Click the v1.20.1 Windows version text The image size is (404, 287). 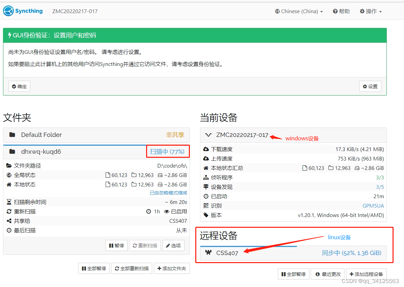[x=341, y=215]
